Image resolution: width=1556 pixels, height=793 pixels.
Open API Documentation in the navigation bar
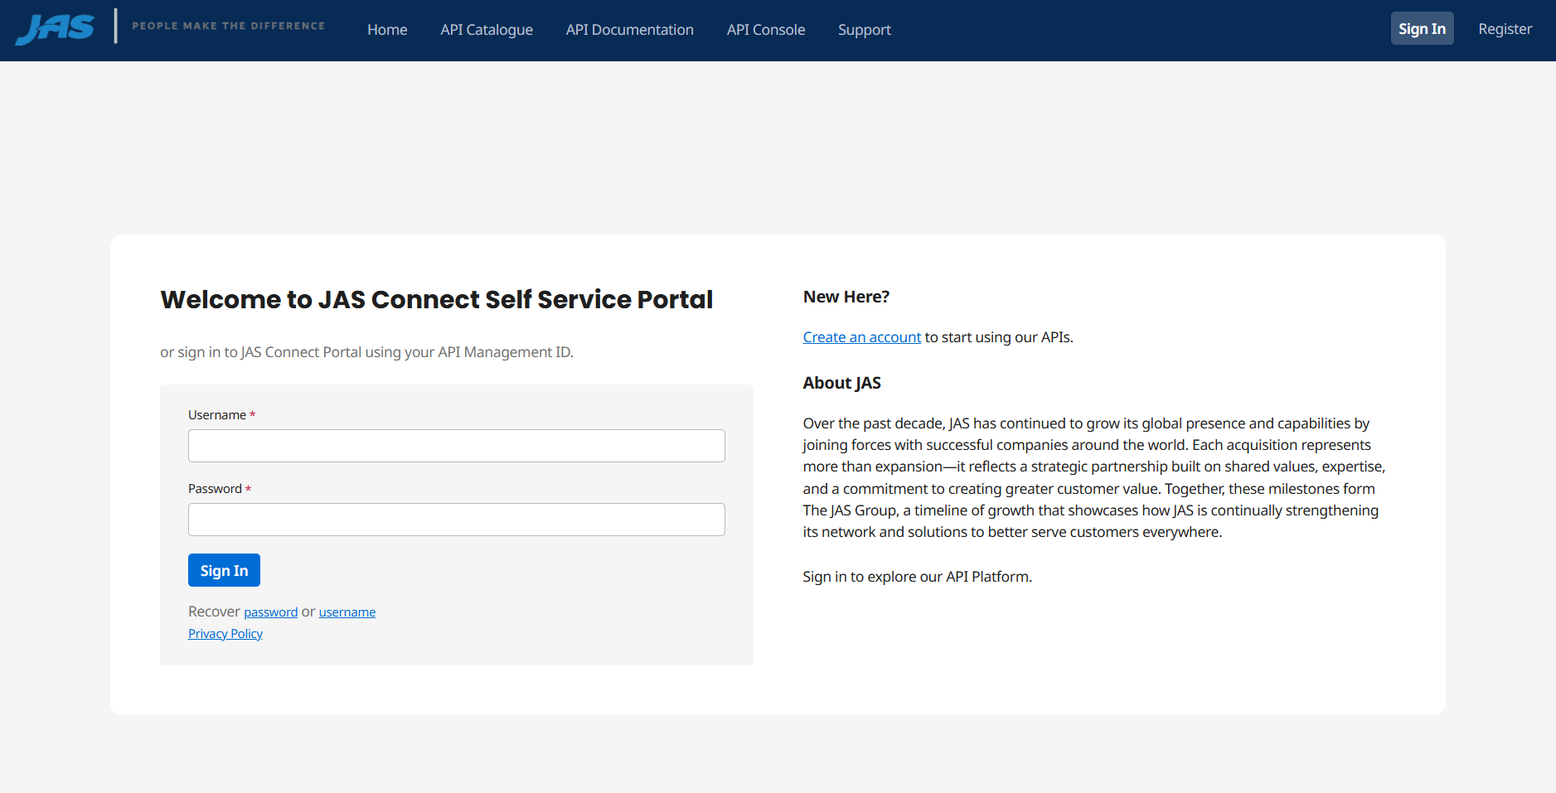pos(629,30)
